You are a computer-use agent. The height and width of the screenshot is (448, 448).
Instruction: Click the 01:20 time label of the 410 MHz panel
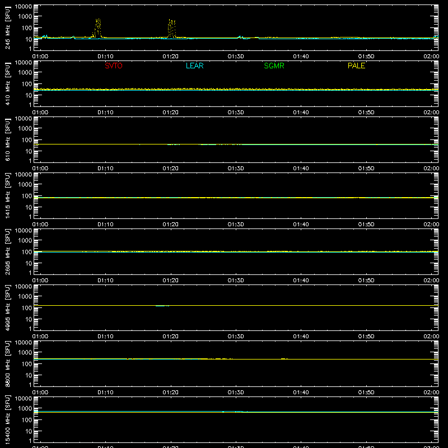point(171,113)
